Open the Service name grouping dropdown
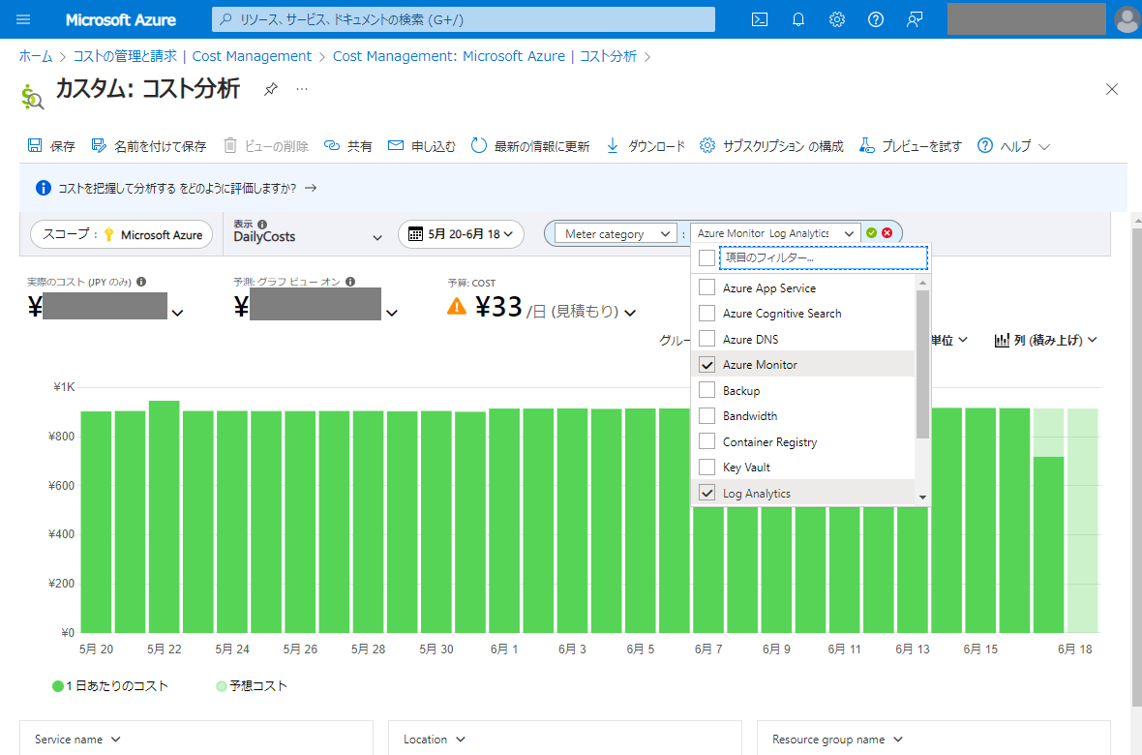The image size is (1142, 755). 77,739
